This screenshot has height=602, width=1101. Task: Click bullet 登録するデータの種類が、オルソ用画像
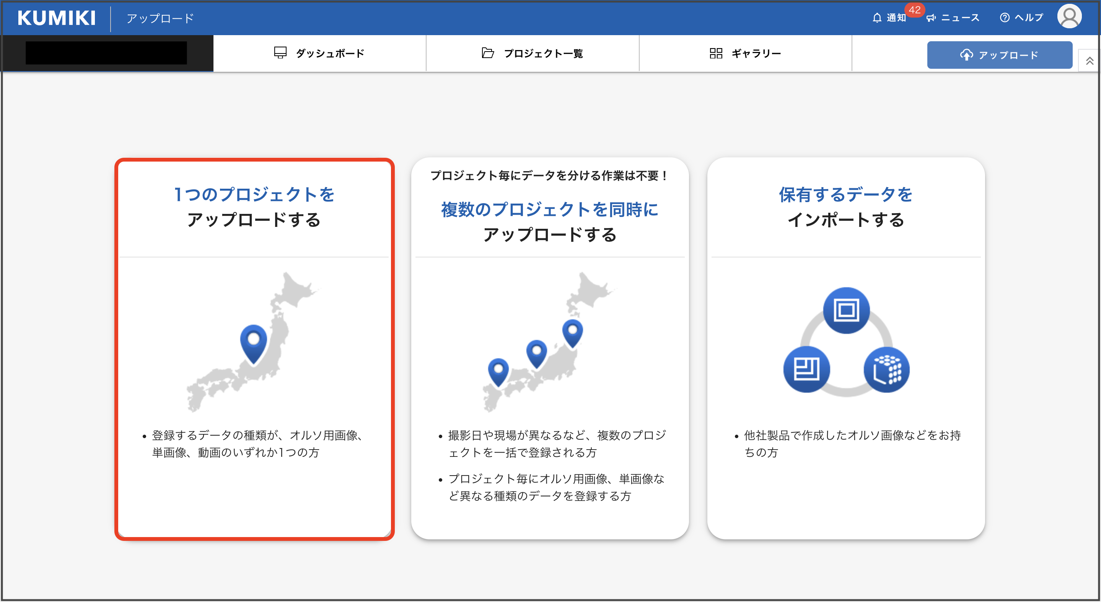click(x=258, y=444)
